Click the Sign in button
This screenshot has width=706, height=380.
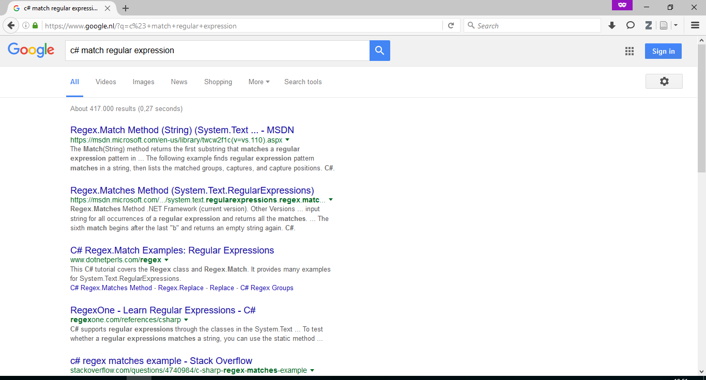coord(663,51)
